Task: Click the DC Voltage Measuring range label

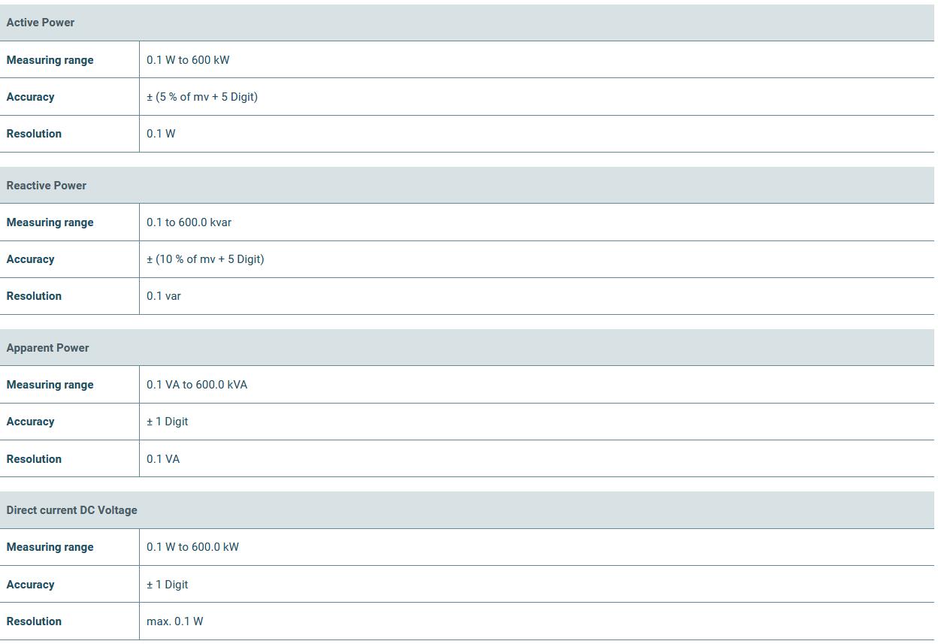Action: (x=50, y=547)
